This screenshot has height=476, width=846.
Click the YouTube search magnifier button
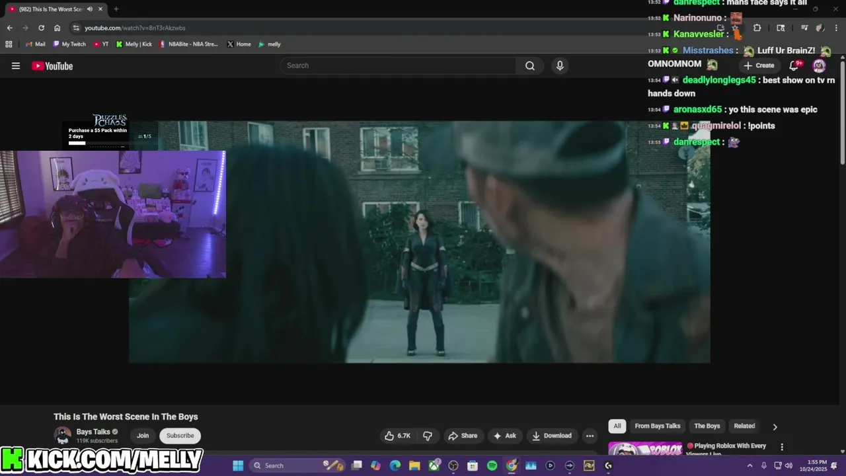(530, 65)
